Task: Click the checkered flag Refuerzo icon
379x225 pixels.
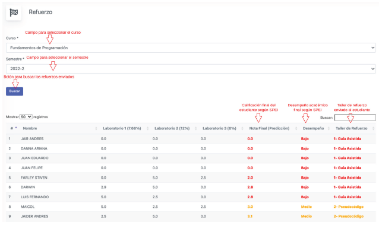Action: tap(14, 12)
